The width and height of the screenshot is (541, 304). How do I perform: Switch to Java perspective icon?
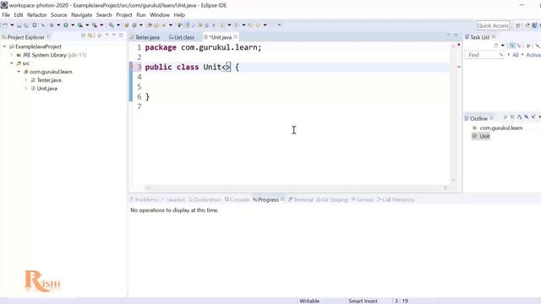pyautogui.click(x=534, y=25)
